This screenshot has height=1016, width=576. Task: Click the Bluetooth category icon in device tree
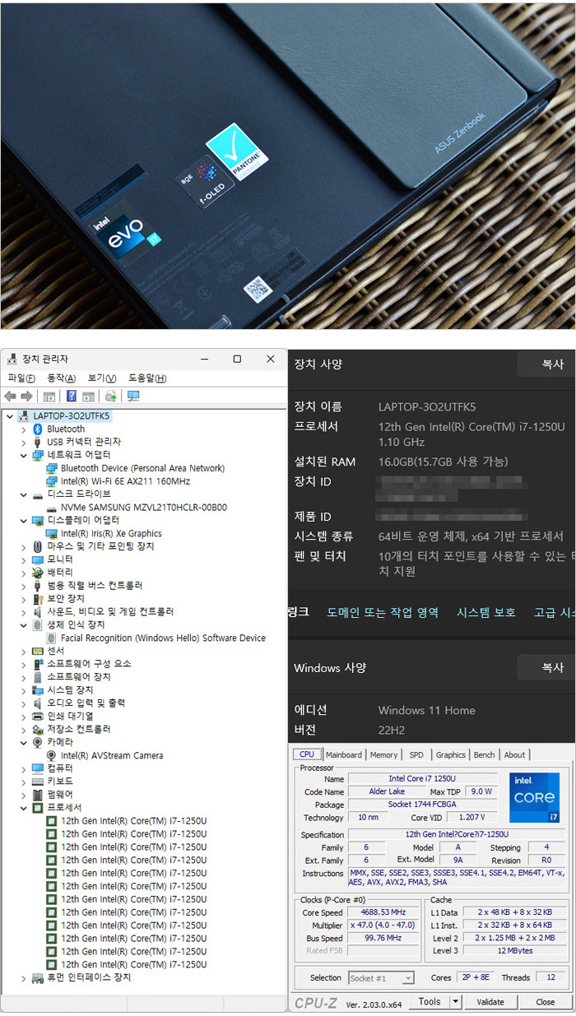(x=37, y=429)
